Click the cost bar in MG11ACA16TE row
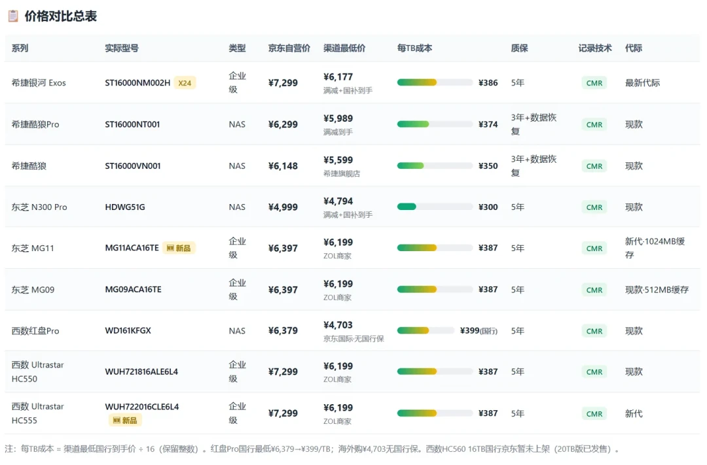 pyautogui.click(x=435, y=248)
